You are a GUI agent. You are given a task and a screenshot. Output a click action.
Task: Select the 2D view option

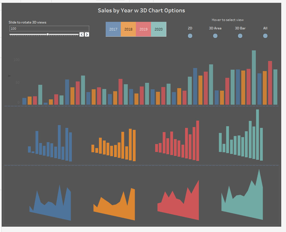pyautogui.click(x=190, y=36)
